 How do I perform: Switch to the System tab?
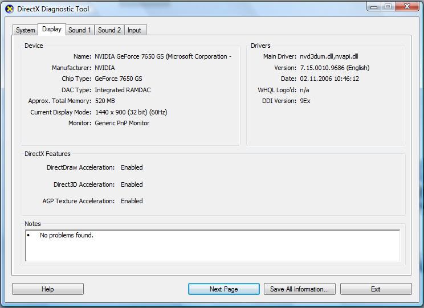coord(26,30)
